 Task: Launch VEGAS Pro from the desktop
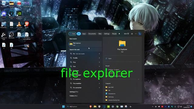(12, 15)
